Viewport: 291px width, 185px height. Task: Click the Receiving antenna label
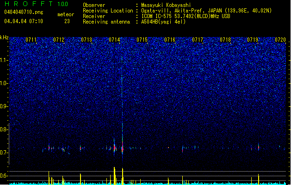106,22
